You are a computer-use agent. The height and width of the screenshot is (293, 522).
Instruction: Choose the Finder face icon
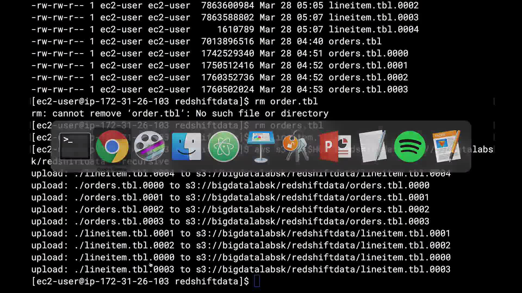click(x=187, y=146)
